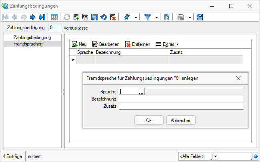The image size is (260, 162).
Task: Open language lookup ellipsis button
Action: pyautogui.click(x=141, y=92)
